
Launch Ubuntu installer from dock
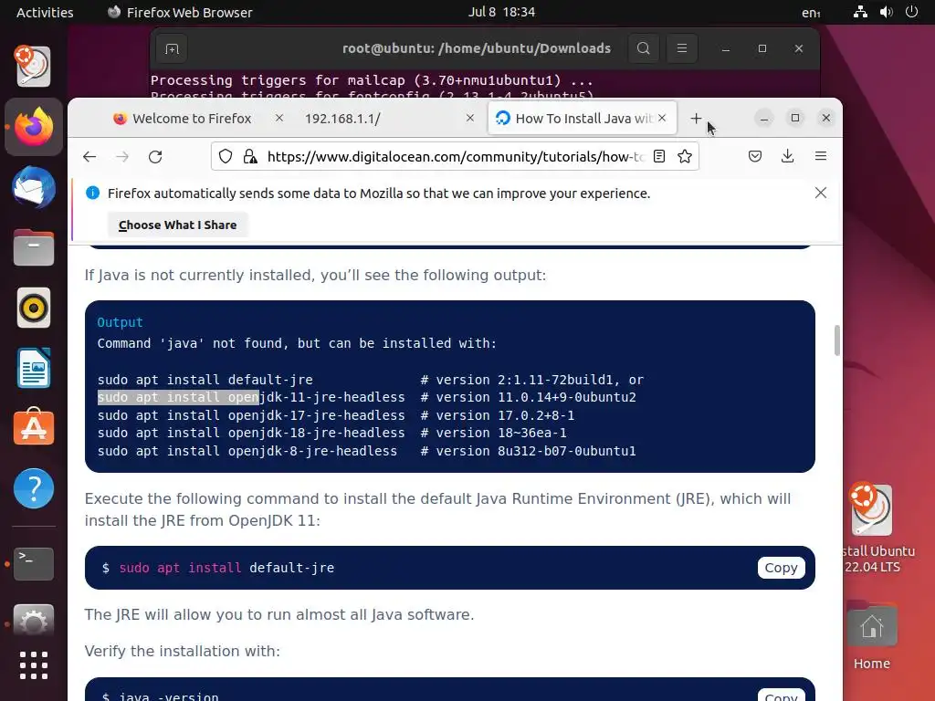click(x=34, y=66)
